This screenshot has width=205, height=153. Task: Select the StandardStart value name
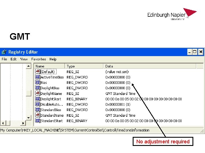52,121
